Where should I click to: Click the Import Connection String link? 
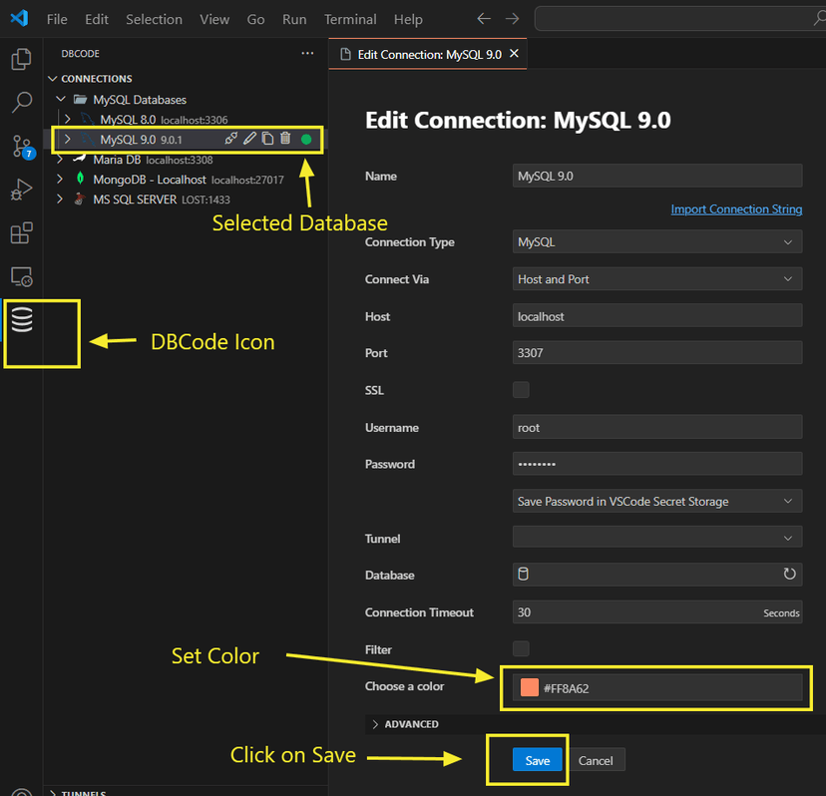point(736,209)
